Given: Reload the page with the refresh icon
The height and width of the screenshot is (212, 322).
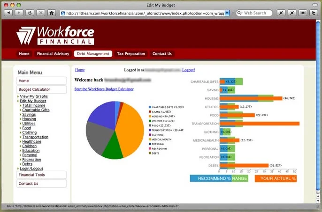Looking at the screenshot, I should 30,13.
